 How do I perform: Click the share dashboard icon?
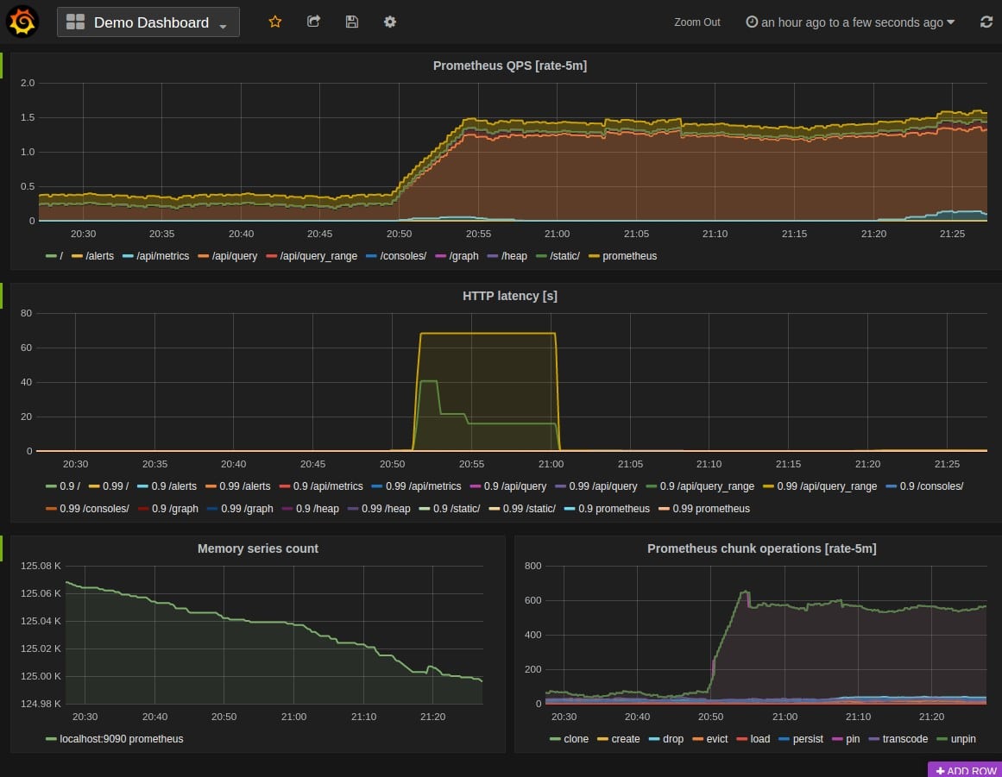313,22
